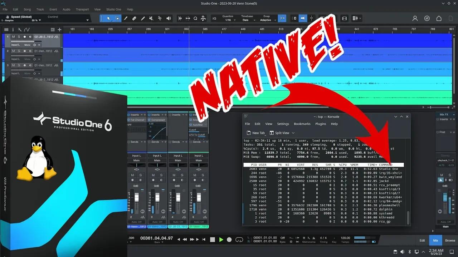Click the Stop transport button
This screenshot has width=458, height=257.
[213, 240]
